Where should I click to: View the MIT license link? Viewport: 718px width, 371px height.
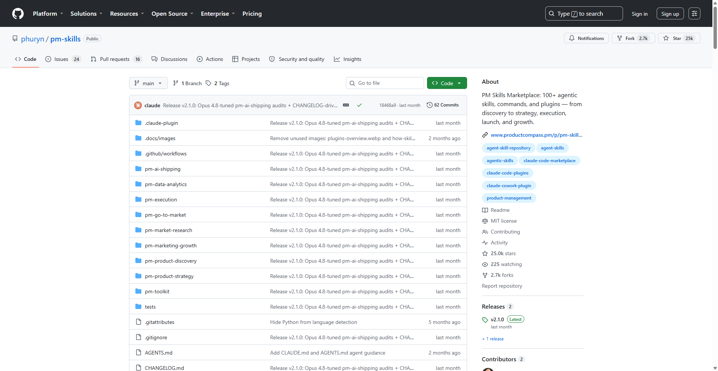click(x=504, y=221)
